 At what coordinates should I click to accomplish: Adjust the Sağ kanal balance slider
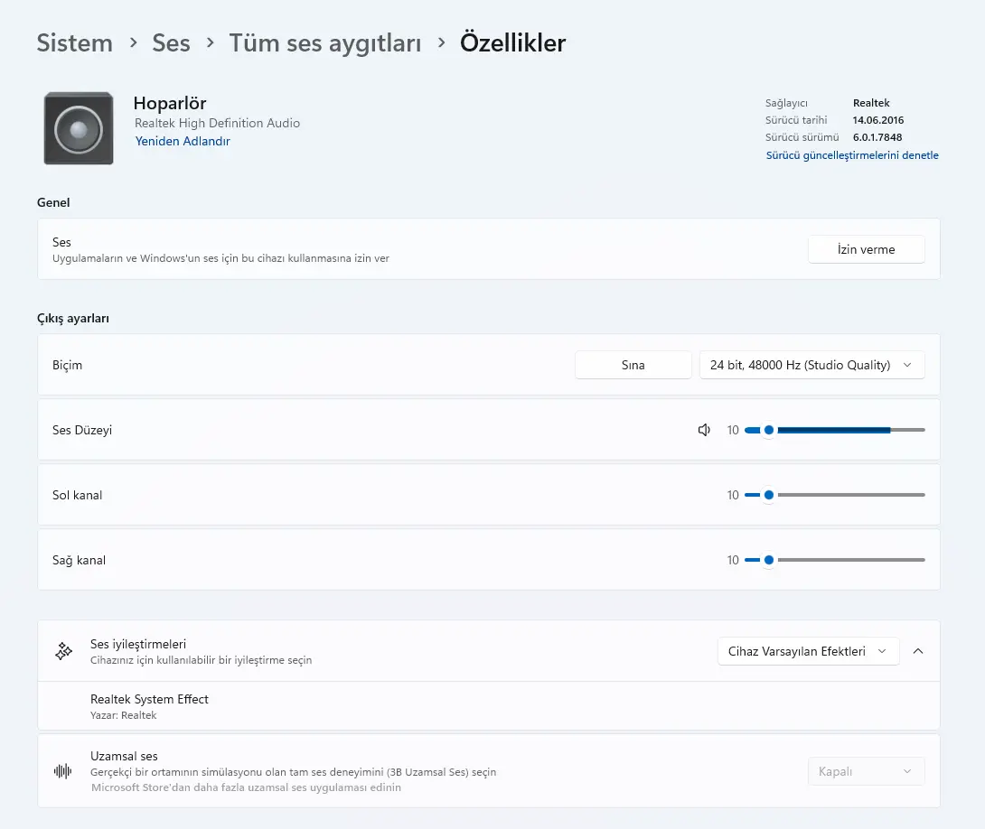pos(834,560)
